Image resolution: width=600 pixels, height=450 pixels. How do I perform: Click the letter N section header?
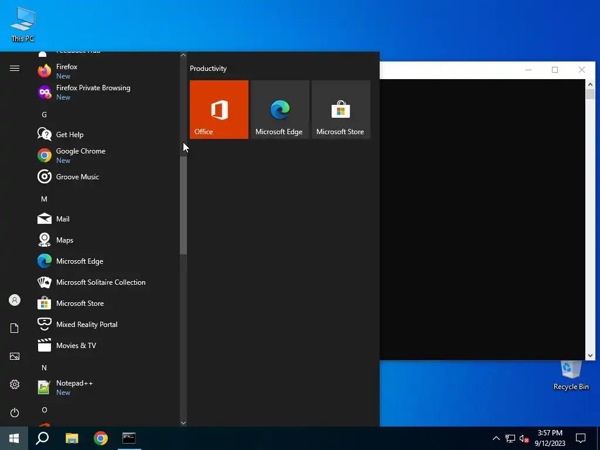(x=44, y=368)
